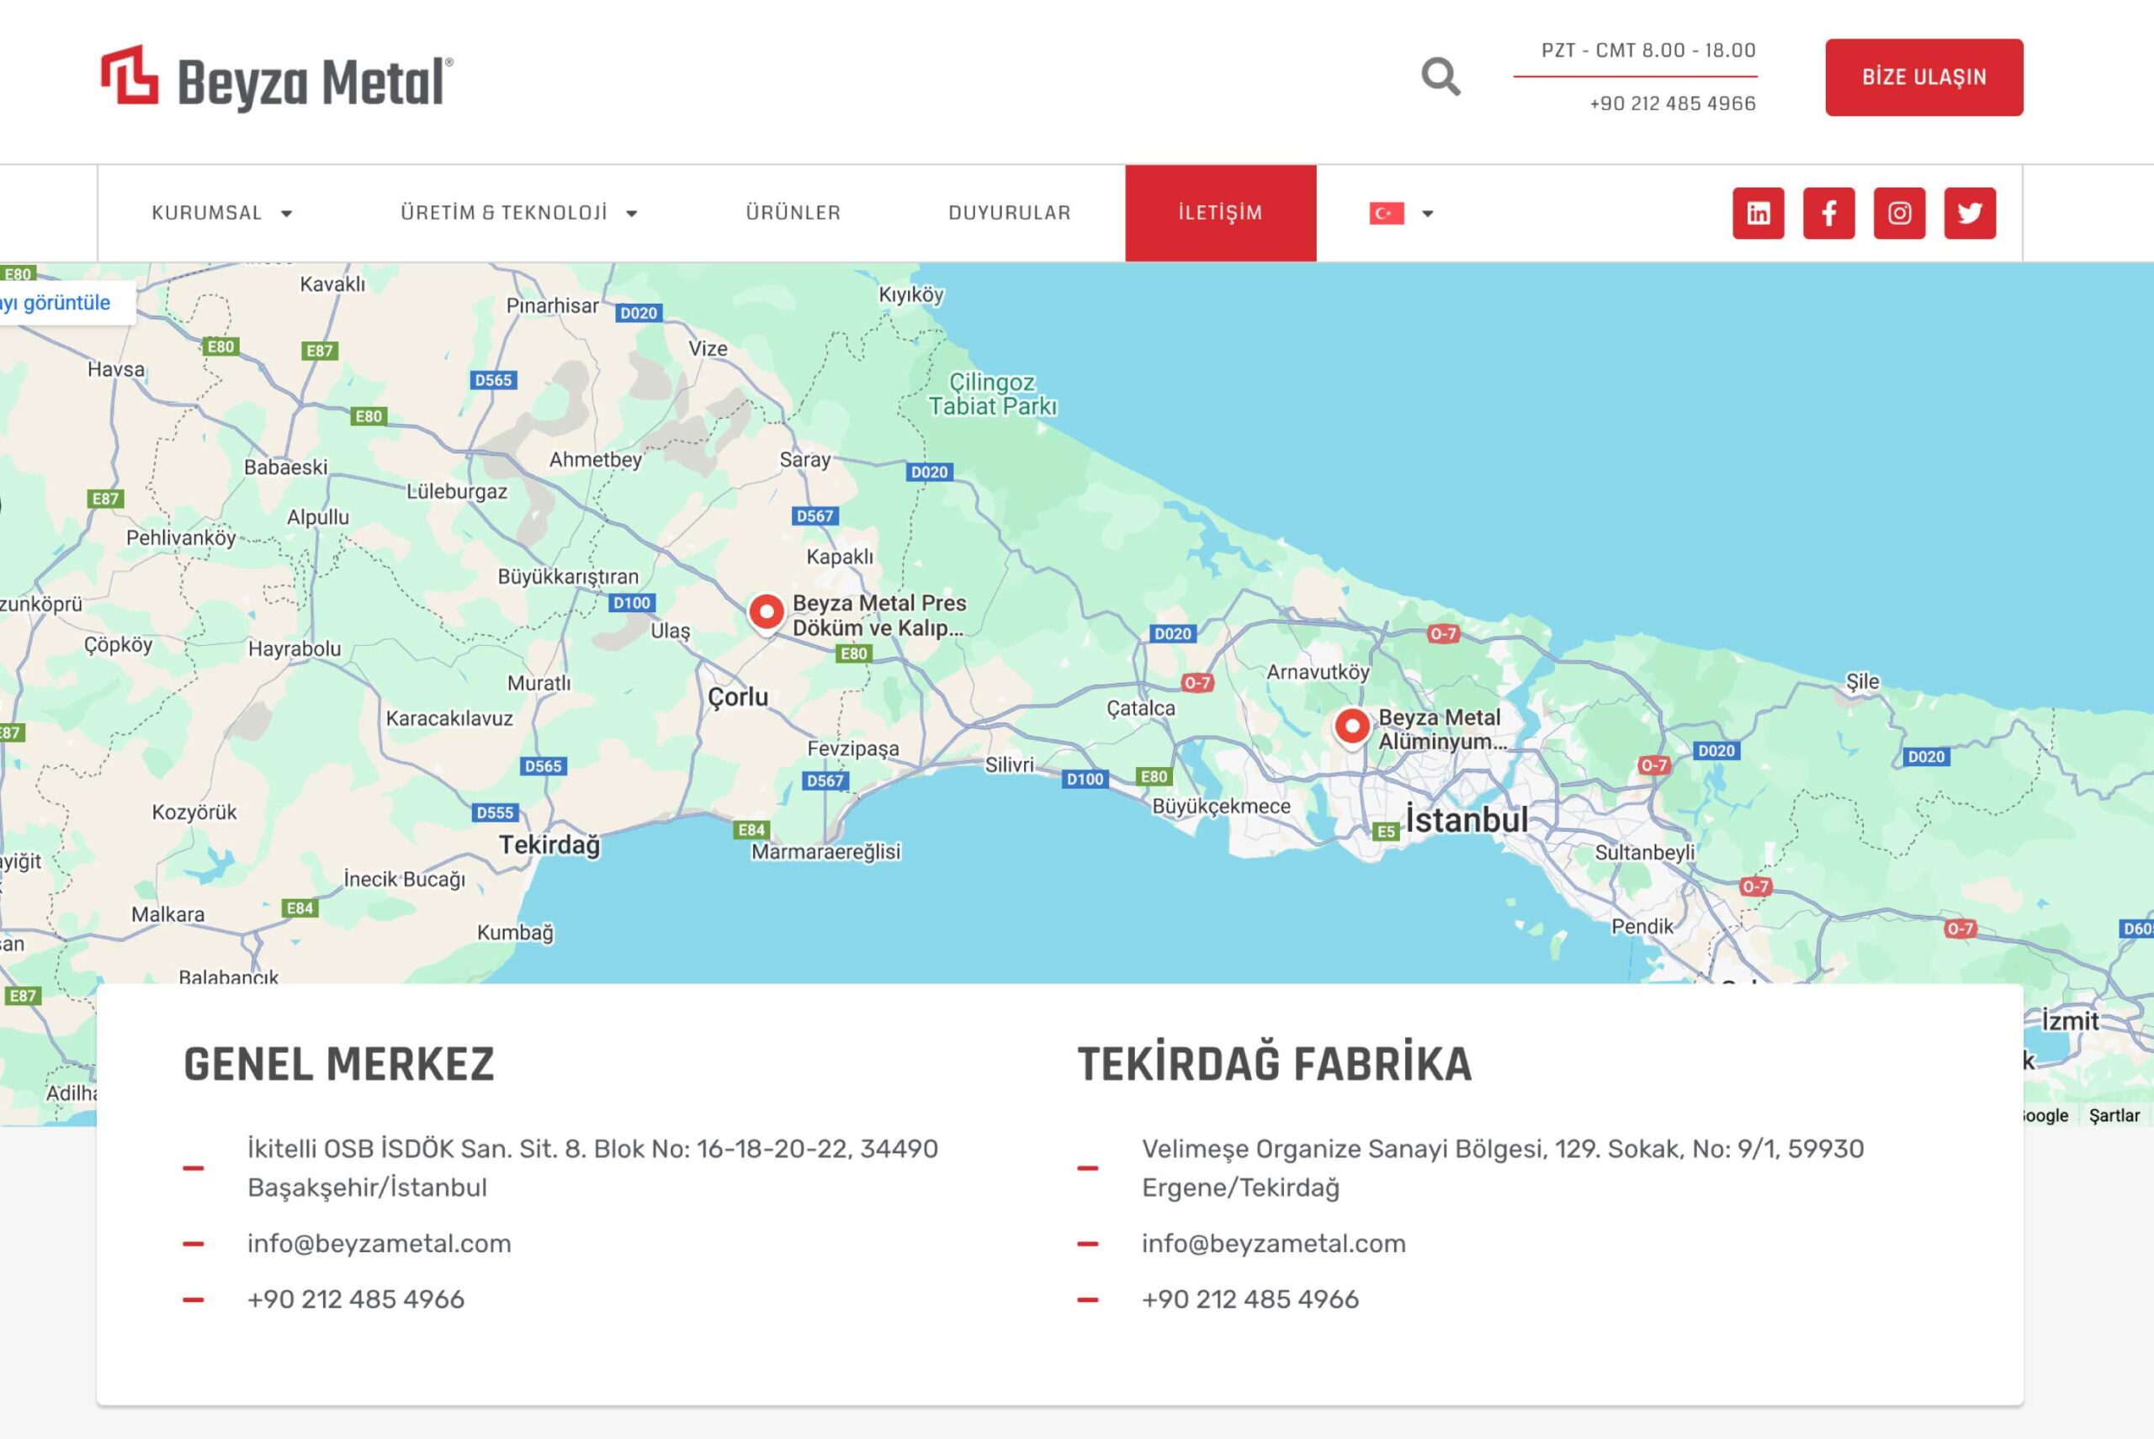Click the Tekirdağ Fabrika email address
The image size is (2154, 1439).
tap(1274, 1244)
